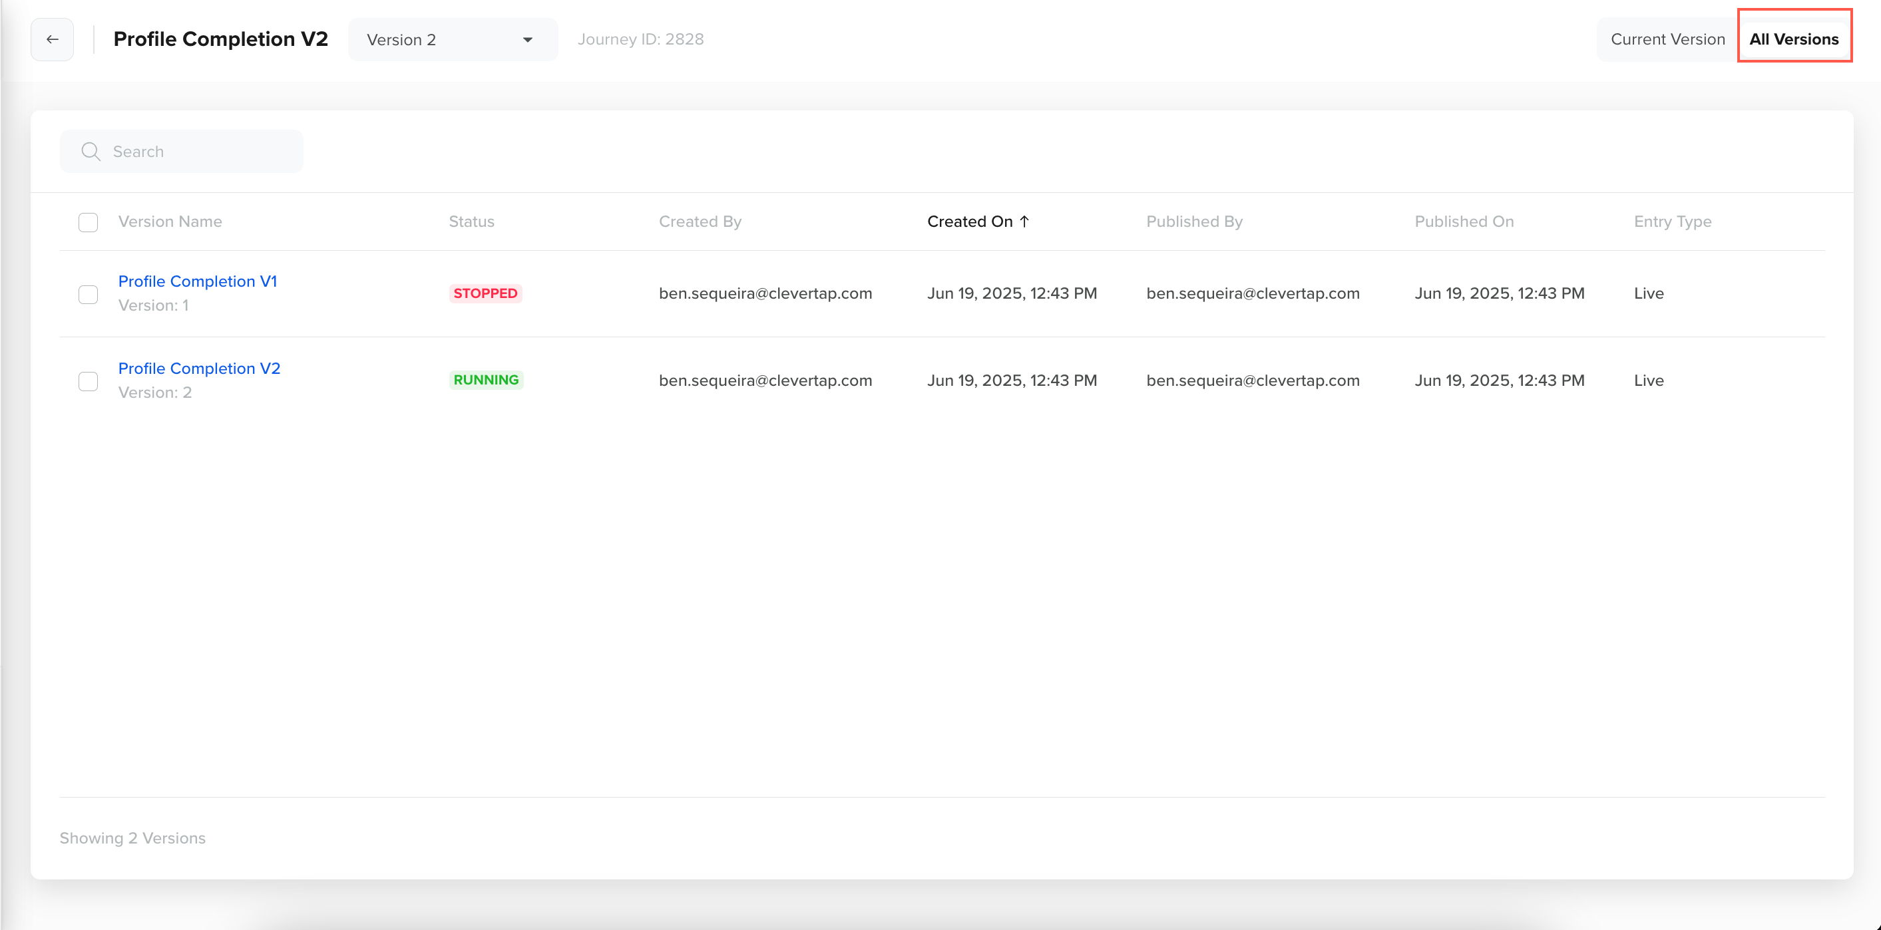
Task: Click the Created On sort arrow
Action: pyautogui.click(x=1024, y=221)
